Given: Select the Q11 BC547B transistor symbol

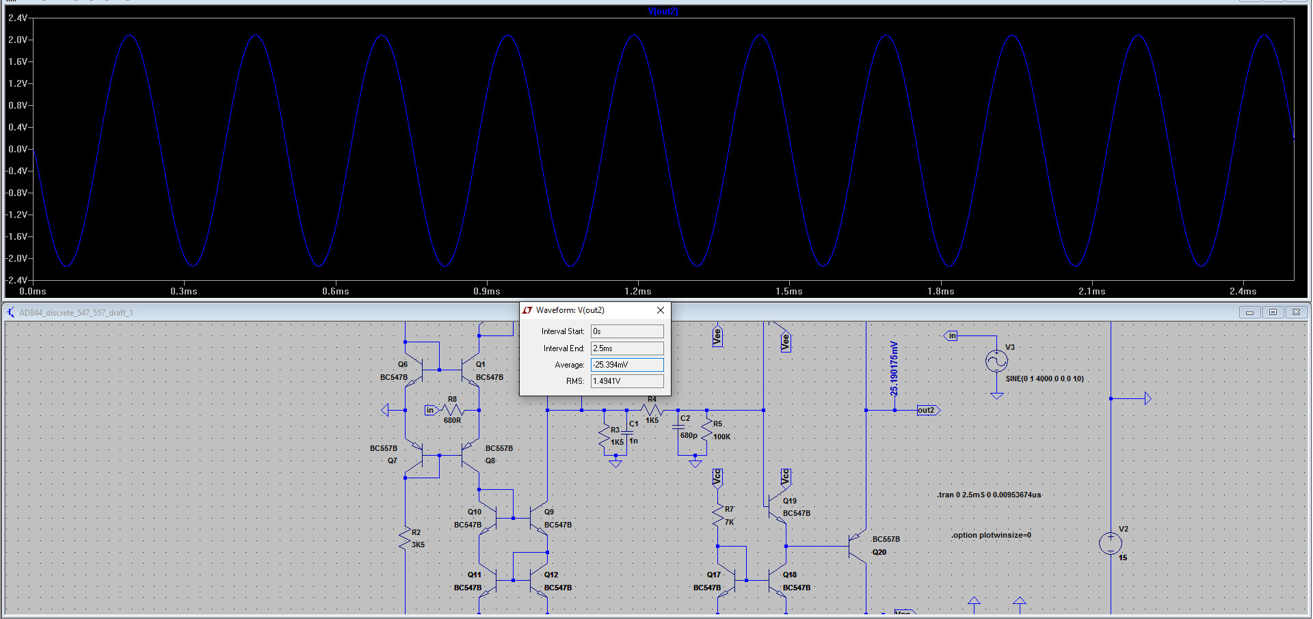Looking at the screenshot, I should coord(489,581).
